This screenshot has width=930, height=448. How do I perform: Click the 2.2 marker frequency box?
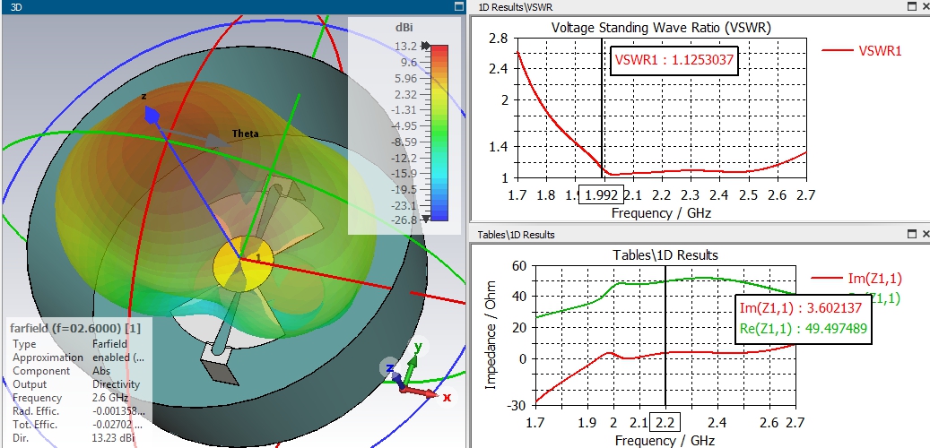tap(665, 423)
